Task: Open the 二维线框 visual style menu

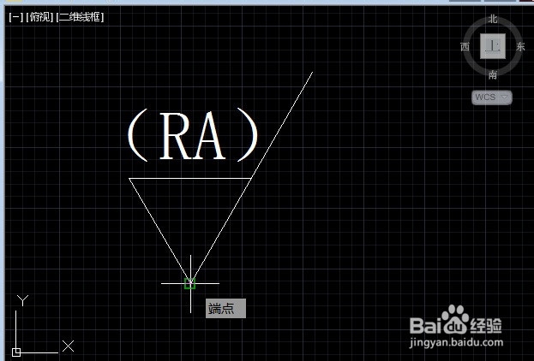Action: 80,17
